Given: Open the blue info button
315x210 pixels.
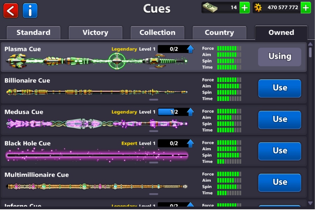Looking at the screenshot, I should (x=30, y=10).
